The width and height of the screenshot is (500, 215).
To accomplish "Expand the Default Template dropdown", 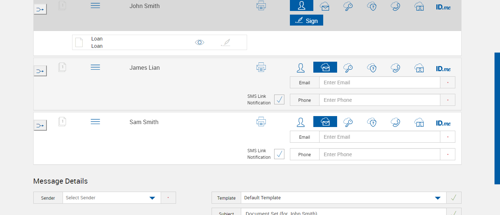I will (437, 198).
